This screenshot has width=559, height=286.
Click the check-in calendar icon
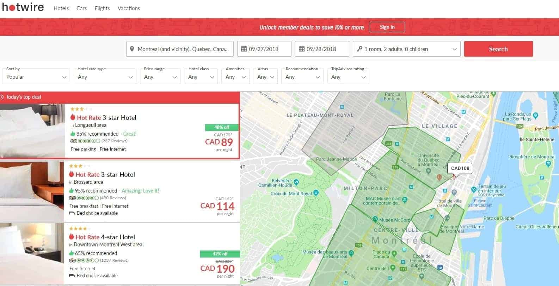point(244,49)
